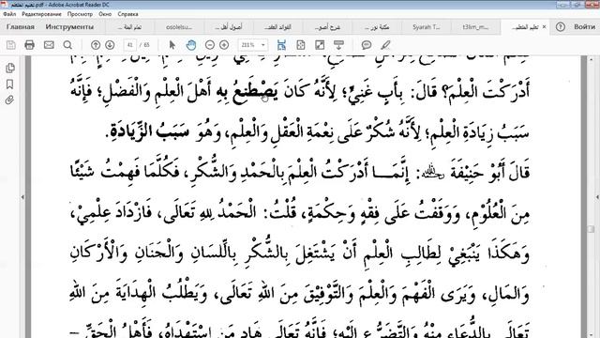Switch to the t3lim_m document tab
The image size is (600, 338).
(475, 27)
